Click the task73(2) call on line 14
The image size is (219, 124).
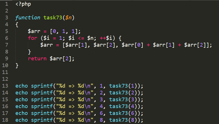[x=123, y=93]
